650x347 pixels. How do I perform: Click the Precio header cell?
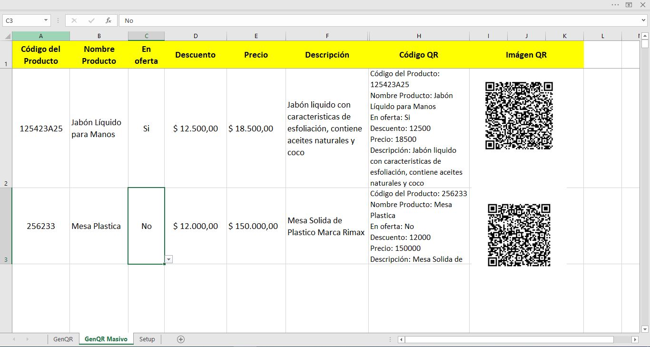coord(256,55)
